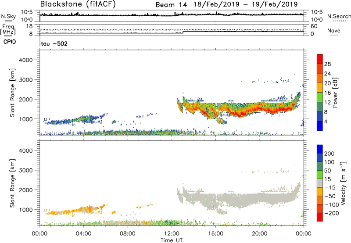Click the 1000 km tick in power panel
Screen dimensions: 351x243
[26, 119]
